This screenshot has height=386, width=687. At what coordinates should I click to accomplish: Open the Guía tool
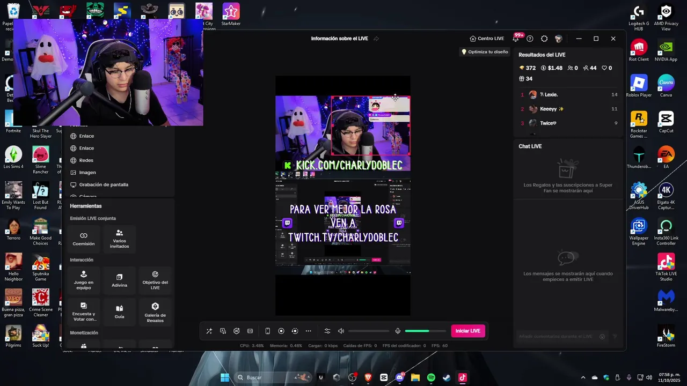point(119,312)
